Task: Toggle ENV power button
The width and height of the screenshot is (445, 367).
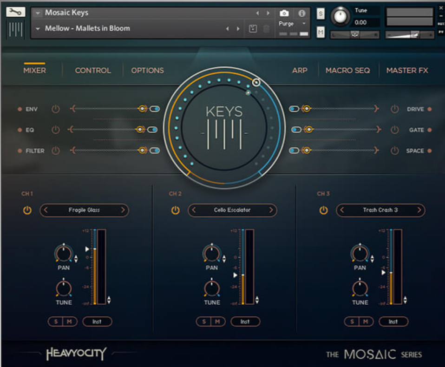Action: (x=56, y=109)
